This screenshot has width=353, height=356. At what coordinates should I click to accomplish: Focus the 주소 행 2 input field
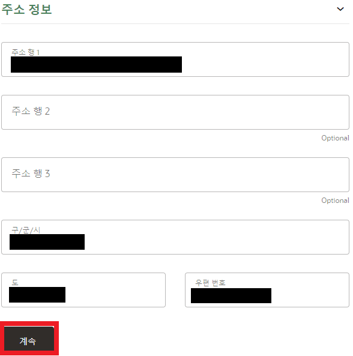(x=175, y=112)
